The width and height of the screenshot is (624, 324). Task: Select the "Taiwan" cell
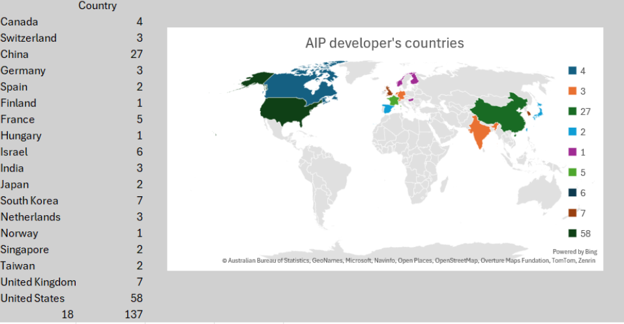tap(18, 266)
